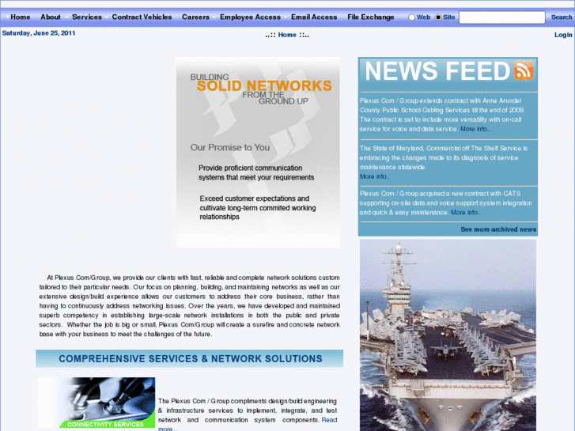The height and width of the screenshot is (431, 575).
Task: Click the NEWS FEED heading
Action: (x=437, y=71)
